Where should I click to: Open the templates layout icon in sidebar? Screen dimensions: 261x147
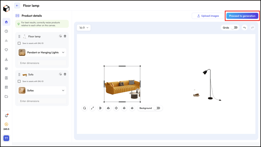[x=6, y=87]
